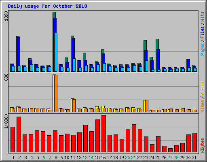The width and height of the screenshot is (207, 162).
Task: Click the Hits legend label
Action: click(x=203, y=17)
